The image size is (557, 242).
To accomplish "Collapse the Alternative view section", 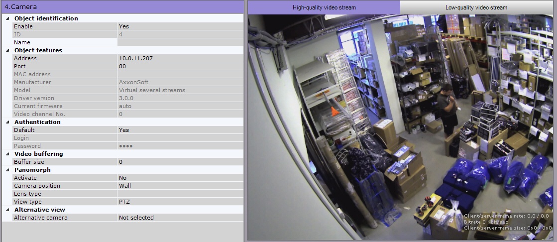I will click(7, 210).
